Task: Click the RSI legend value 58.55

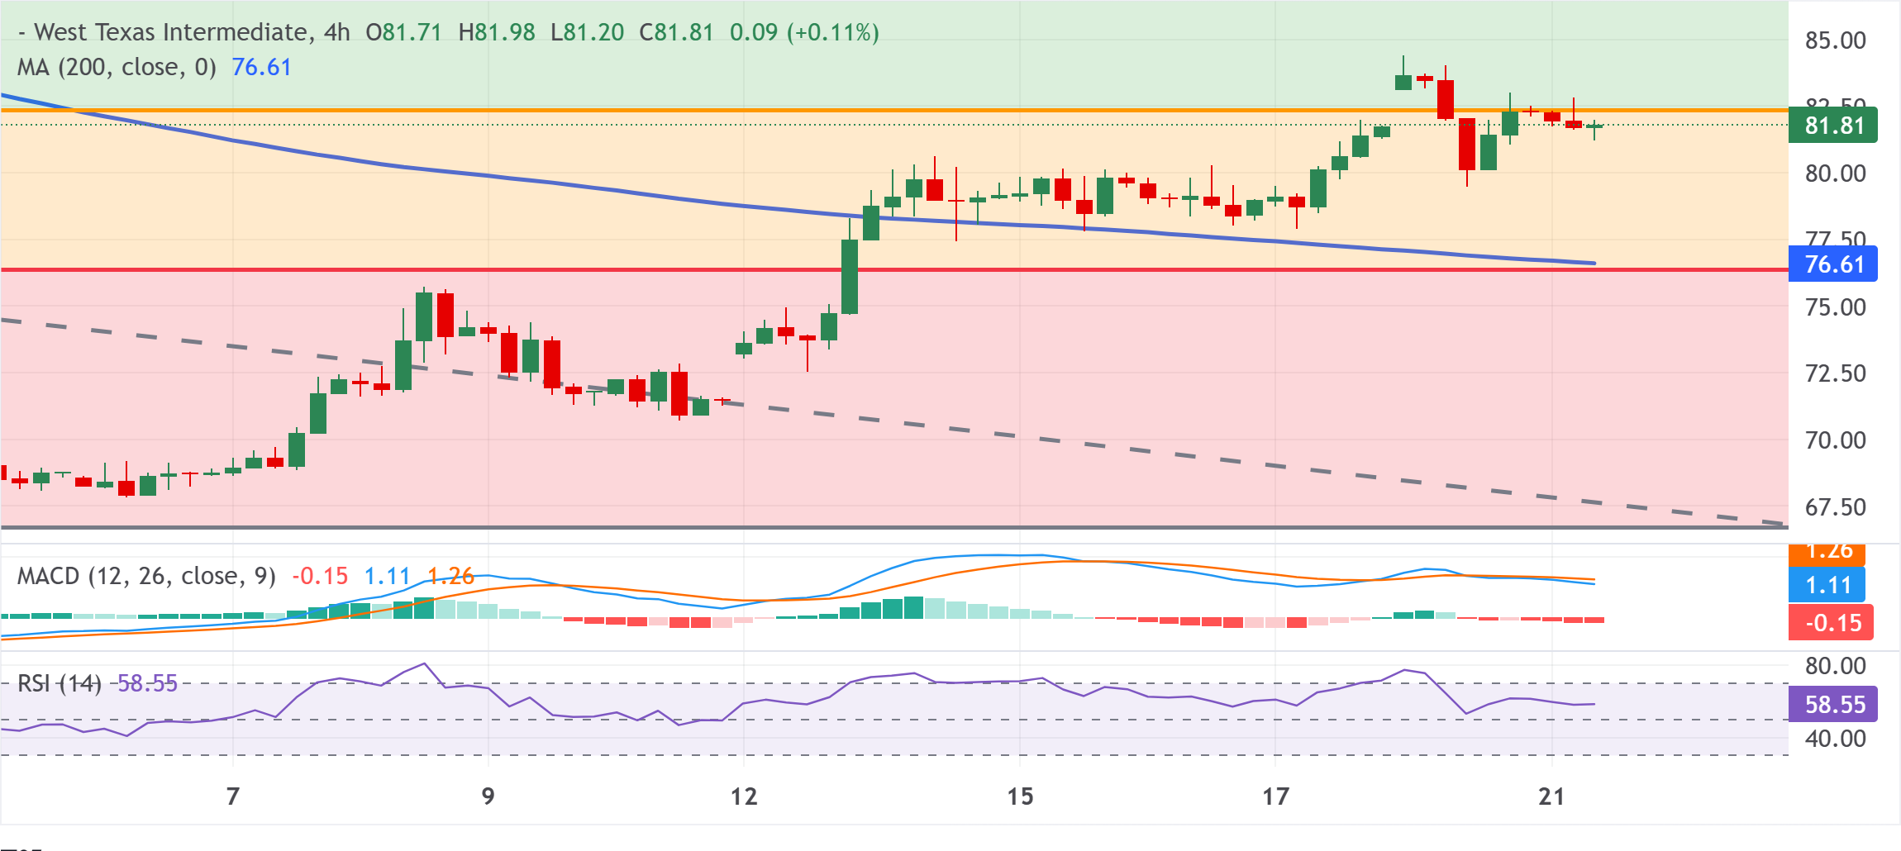Action: (147, 683)
